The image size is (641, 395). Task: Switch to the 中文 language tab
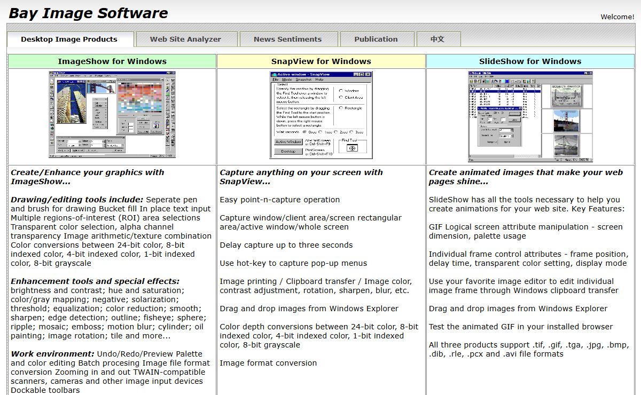(x=437, y=39)
